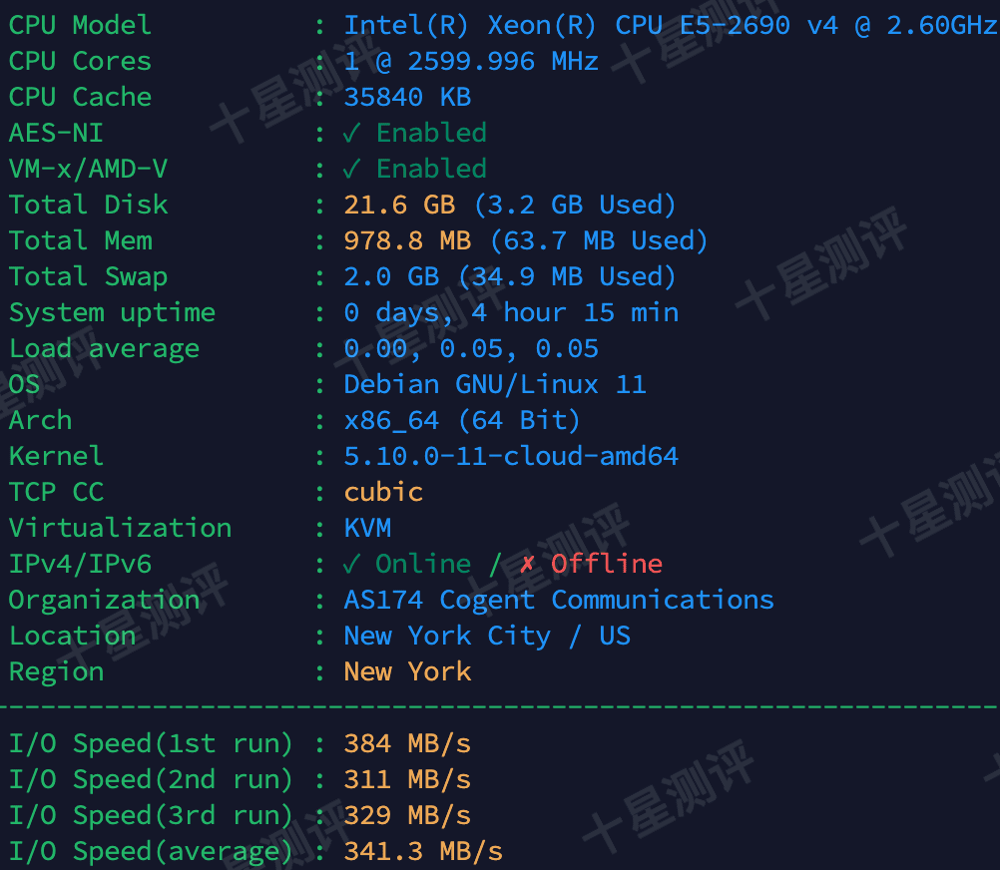
Task: Click the New York City / US location
Action: [487, 637]
